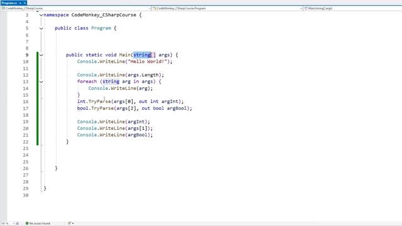Image resolution: width=402 pixels, height=226 pixels.
Task: Click args.Length on line 12
Action: coord(143,75)
